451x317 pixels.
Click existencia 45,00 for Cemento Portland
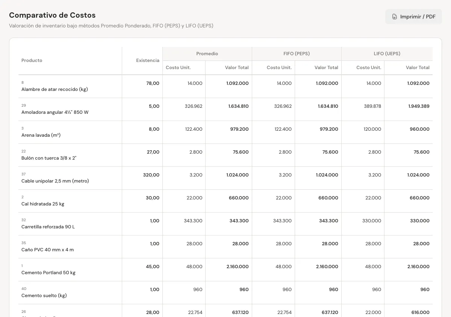click(153, 267)
